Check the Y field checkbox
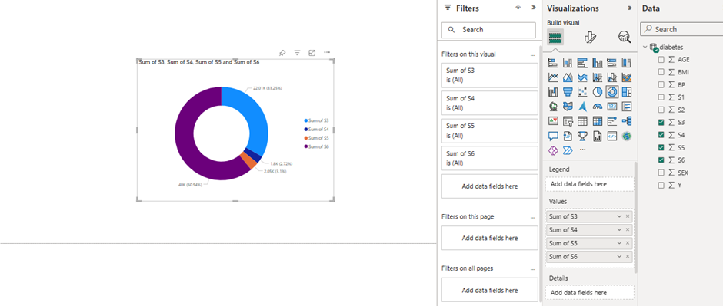This screenshot has height=306, width=723. pos(661,185)
